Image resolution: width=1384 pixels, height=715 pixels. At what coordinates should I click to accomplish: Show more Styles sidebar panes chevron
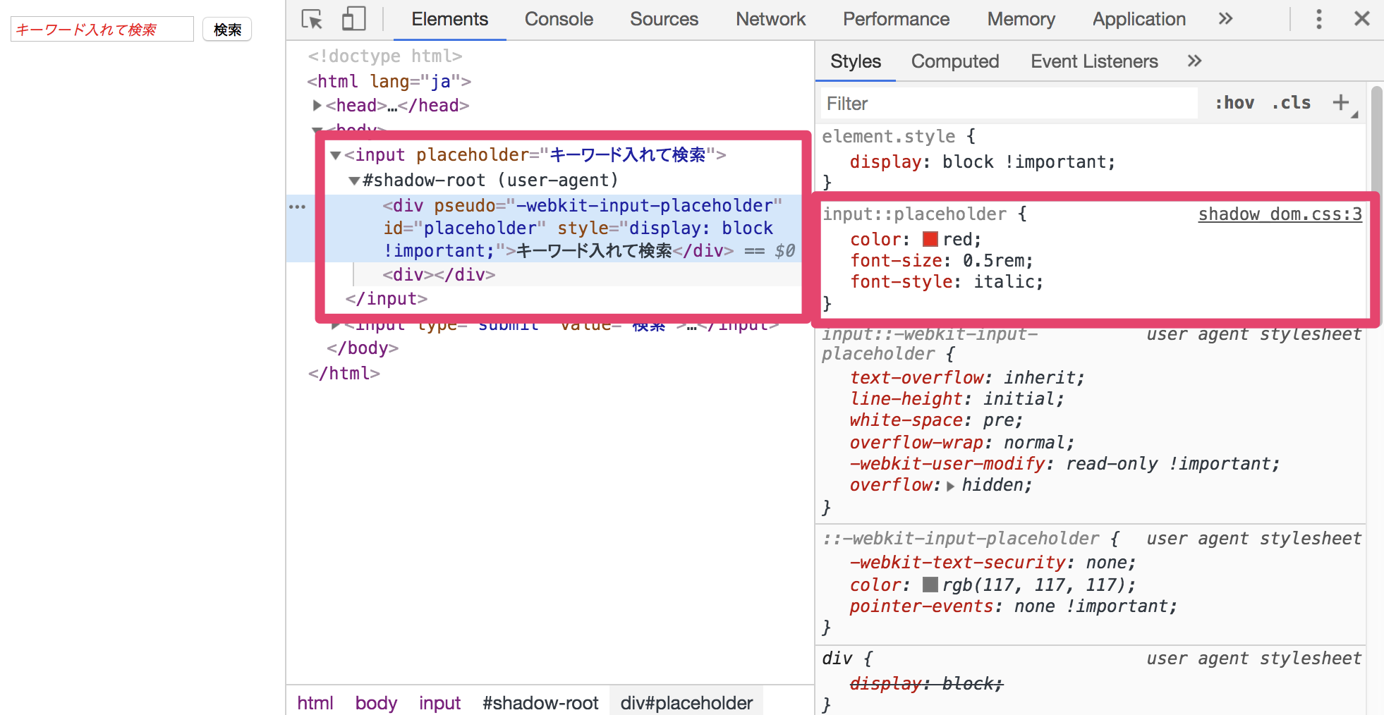1194,61
